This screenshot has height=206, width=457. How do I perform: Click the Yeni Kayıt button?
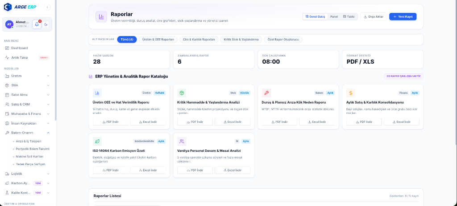[403, 16]
